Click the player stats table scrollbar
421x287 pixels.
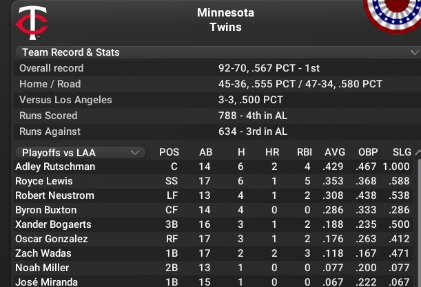click(x=418, y=220)
